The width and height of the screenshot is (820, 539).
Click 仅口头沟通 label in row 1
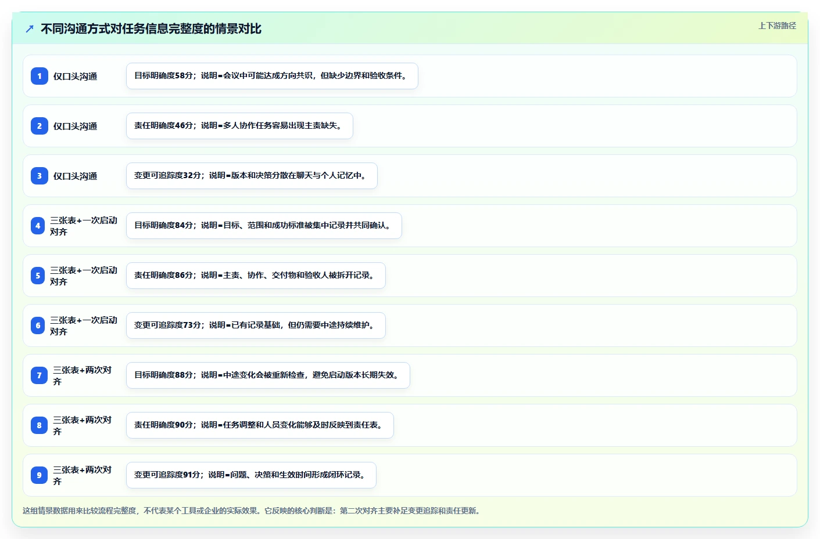(x=75, y=76)
